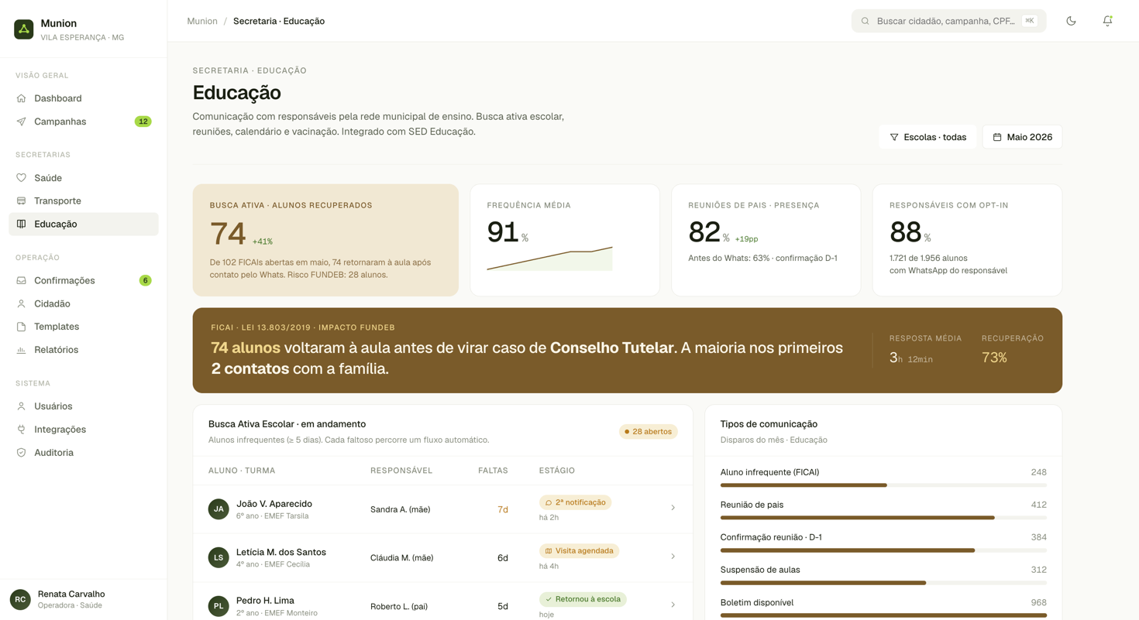
Task: Expand João V. Aparecido row chevron
Action: [673, 508]
